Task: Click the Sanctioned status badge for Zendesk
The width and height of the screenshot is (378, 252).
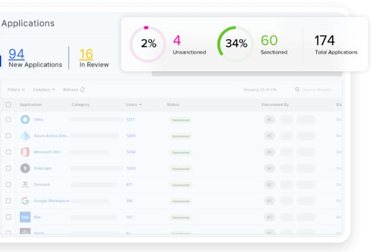Action: pos(181,185)
